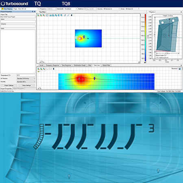This screenshot has height=183, width=183.
Task: Close the Side View bottom panel
Action: (181, 65)
